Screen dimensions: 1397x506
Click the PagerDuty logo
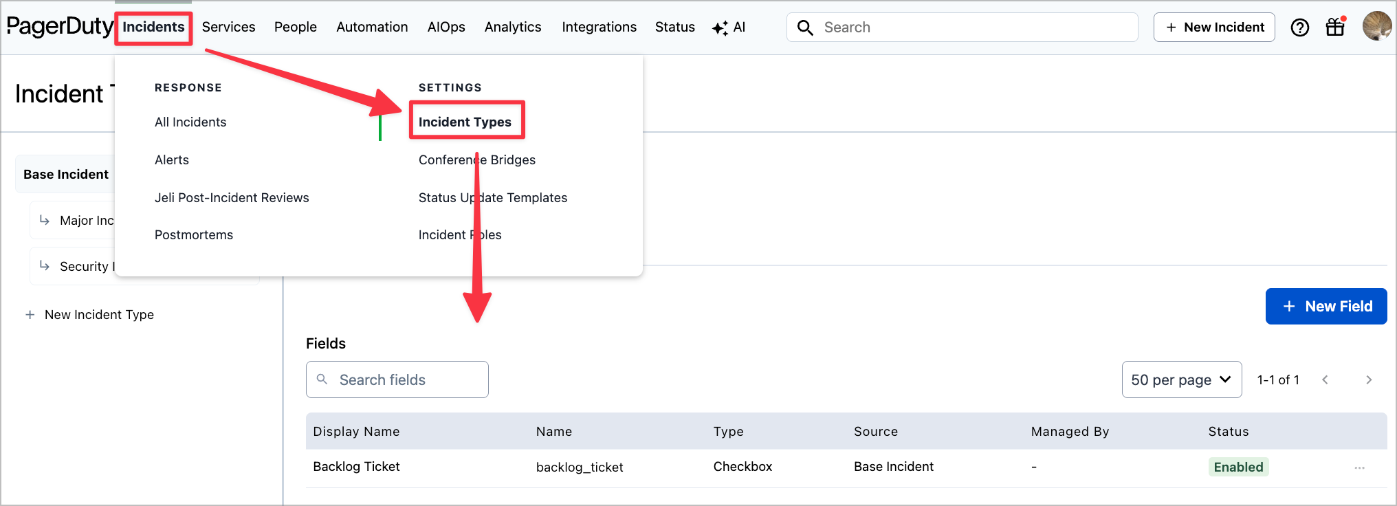tap(59, 26)
